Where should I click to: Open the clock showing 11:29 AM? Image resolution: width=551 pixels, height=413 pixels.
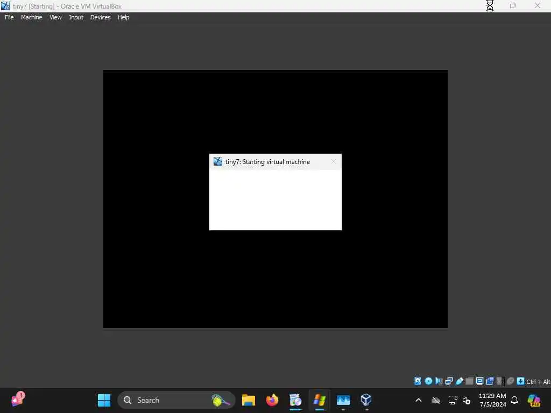492,400
